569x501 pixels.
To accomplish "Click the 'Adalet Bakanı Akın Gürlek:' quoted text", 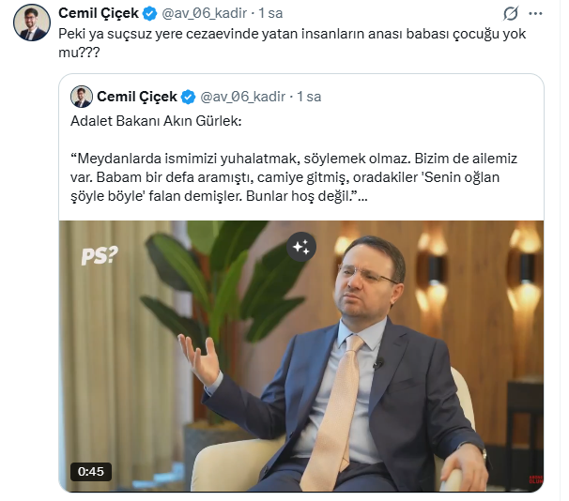I will pos(156,121).
